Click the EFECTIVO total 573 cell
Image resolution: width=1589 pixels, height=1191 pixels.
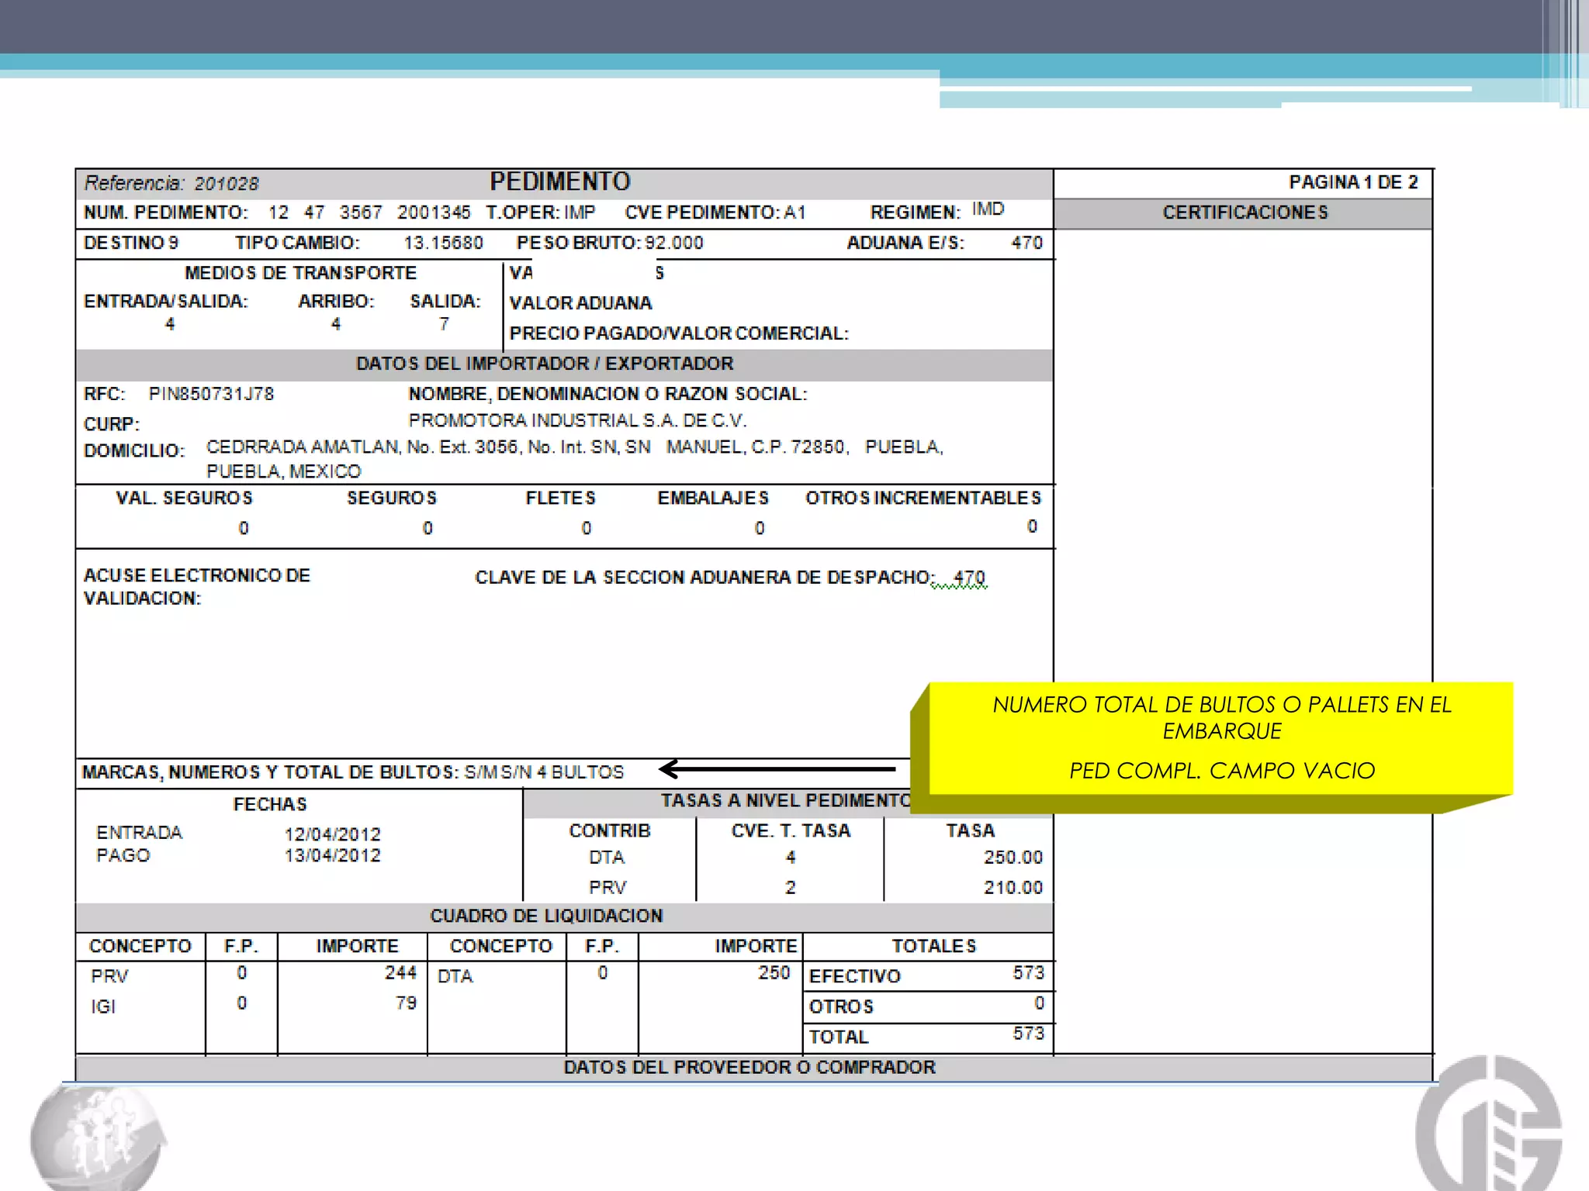click(928, 975)
